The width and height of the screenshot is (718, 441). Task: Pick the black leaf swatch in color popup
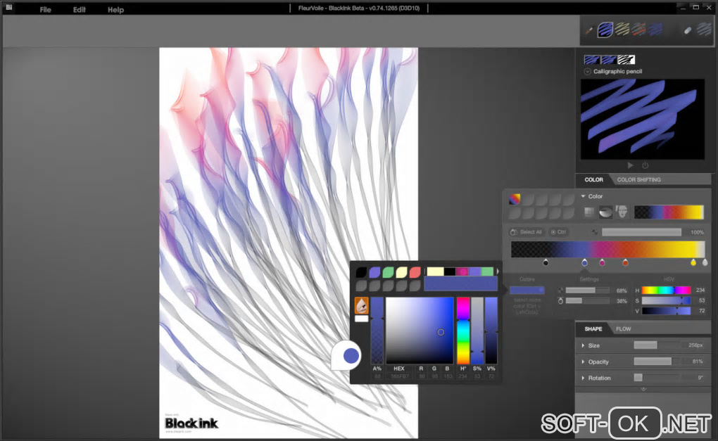click(361, 273)
